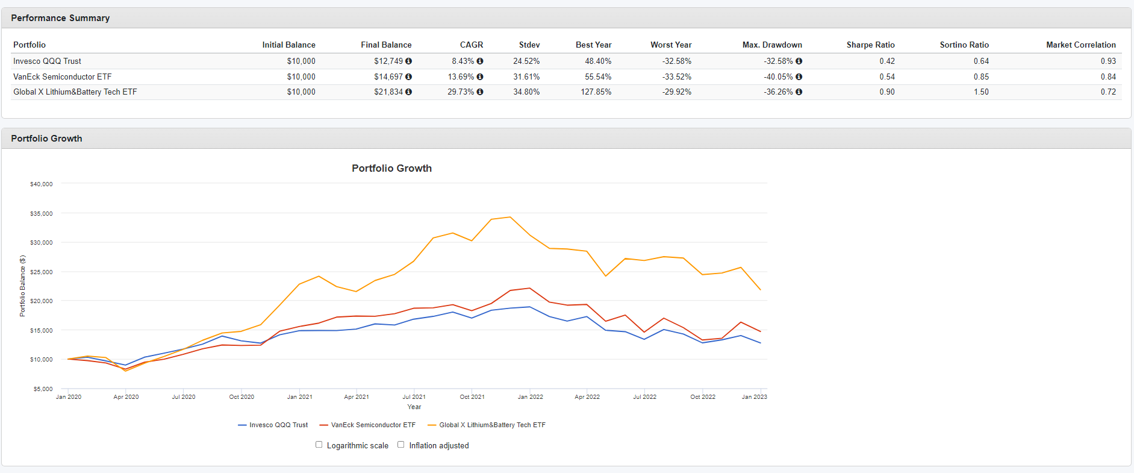Toggle Invesco QQQ Trust legend entry
This screenshot has width=1134, height=473.
pos(273,425)
